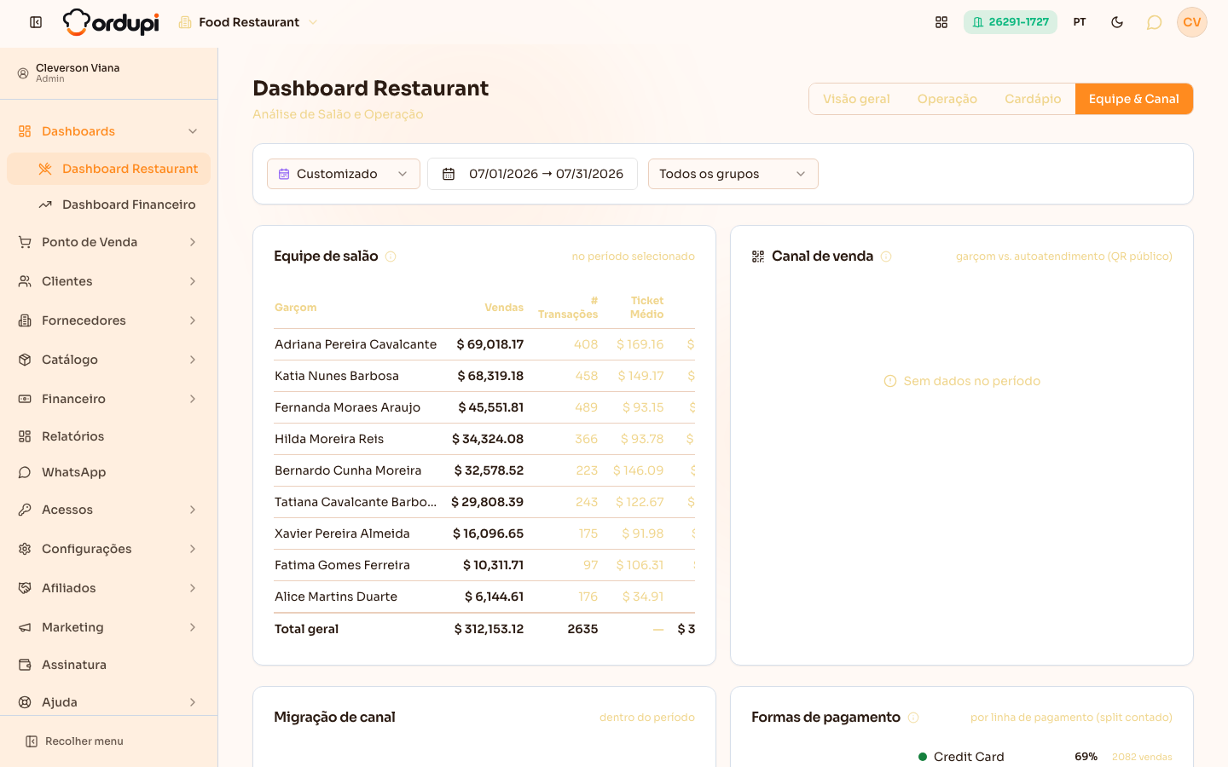Click the info icon beside Formas de pagamento

pyautogui.click(x=913, y=718)
